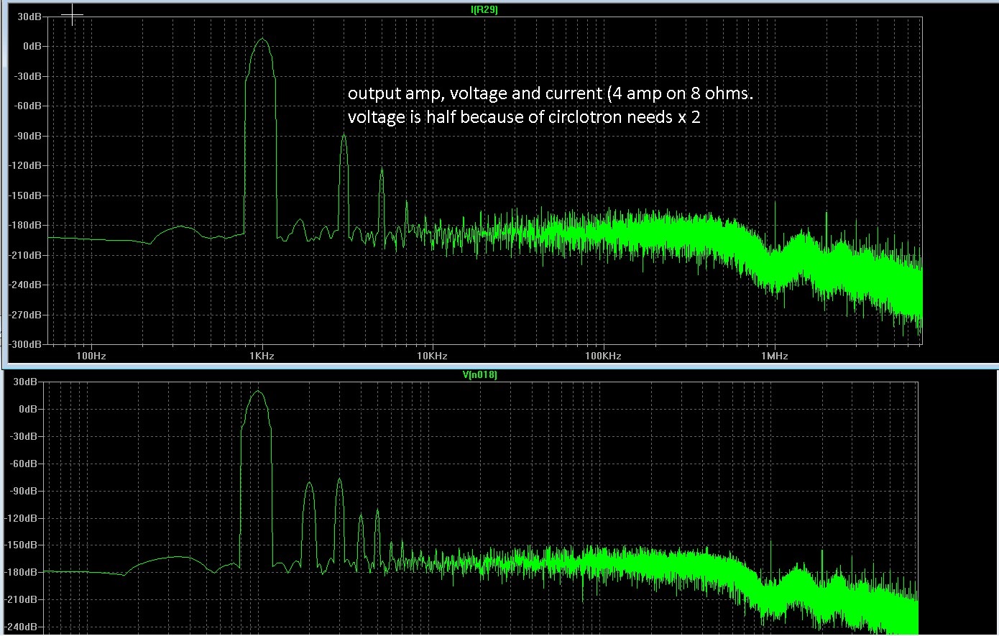Click the 100KHz frequency axis label

coord(603,356)
